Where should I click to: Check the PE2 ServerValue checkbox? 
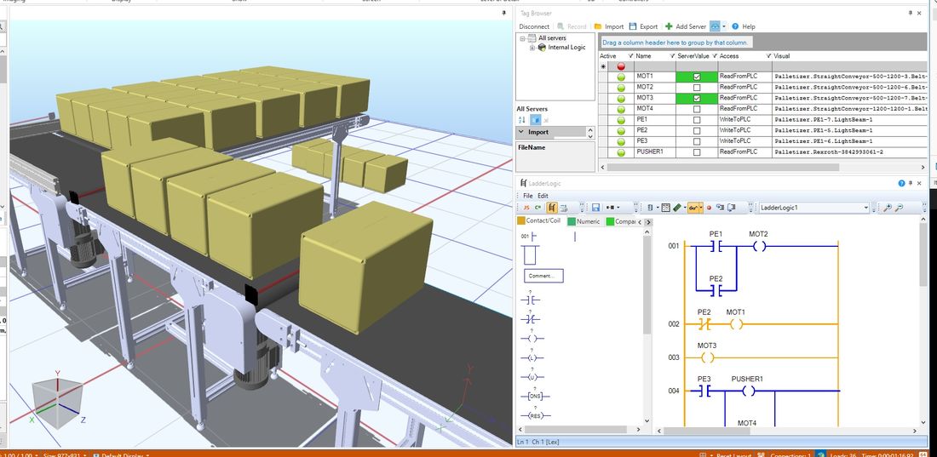click(x=697, y=130)
